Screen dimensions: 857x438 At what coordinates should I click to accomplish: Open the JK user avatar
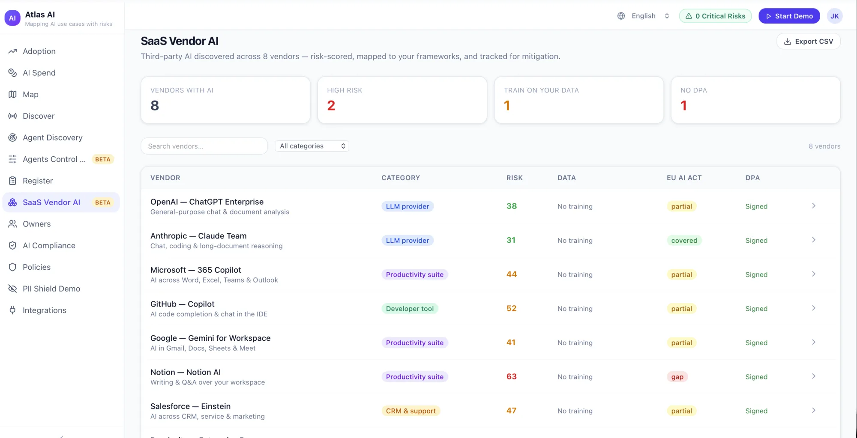tap(835, 16)
